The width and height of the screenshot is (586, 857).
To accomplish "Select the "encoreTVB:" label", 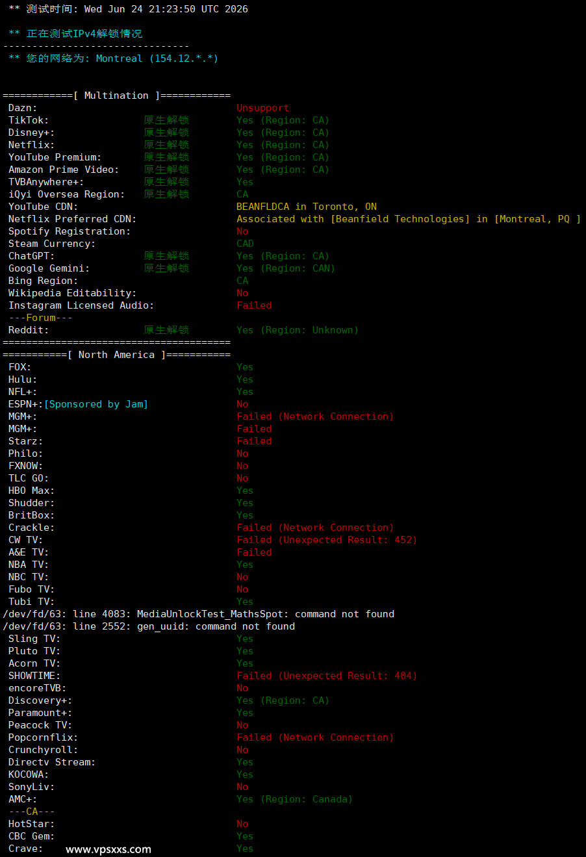I will pos(38,688).
